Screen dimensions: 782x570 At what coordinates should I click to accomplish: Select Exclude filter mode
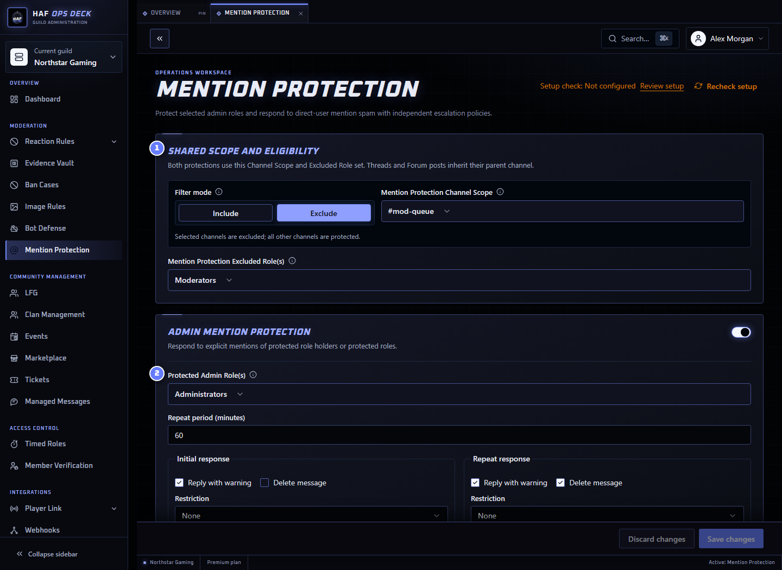coord(324,213)
